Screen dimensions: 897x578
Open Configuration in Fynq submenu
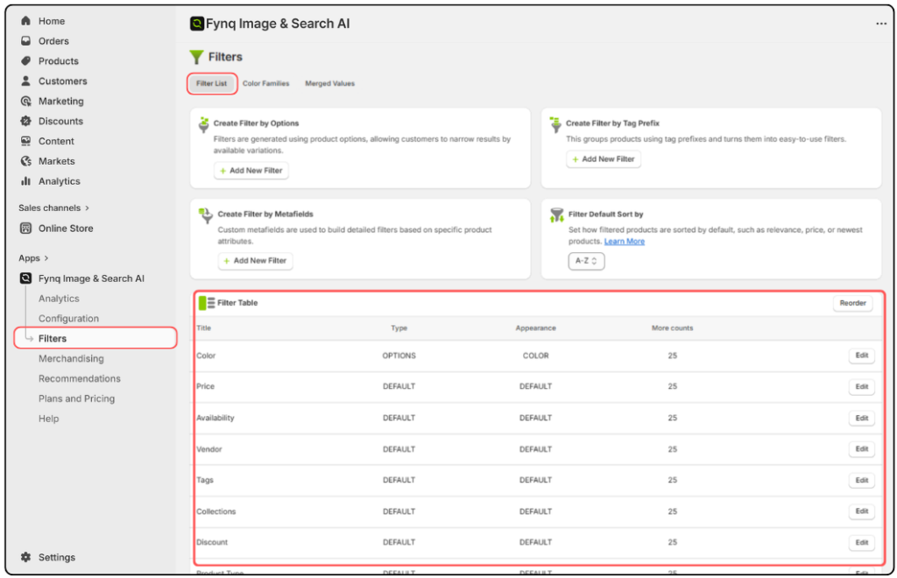point(68,319)
